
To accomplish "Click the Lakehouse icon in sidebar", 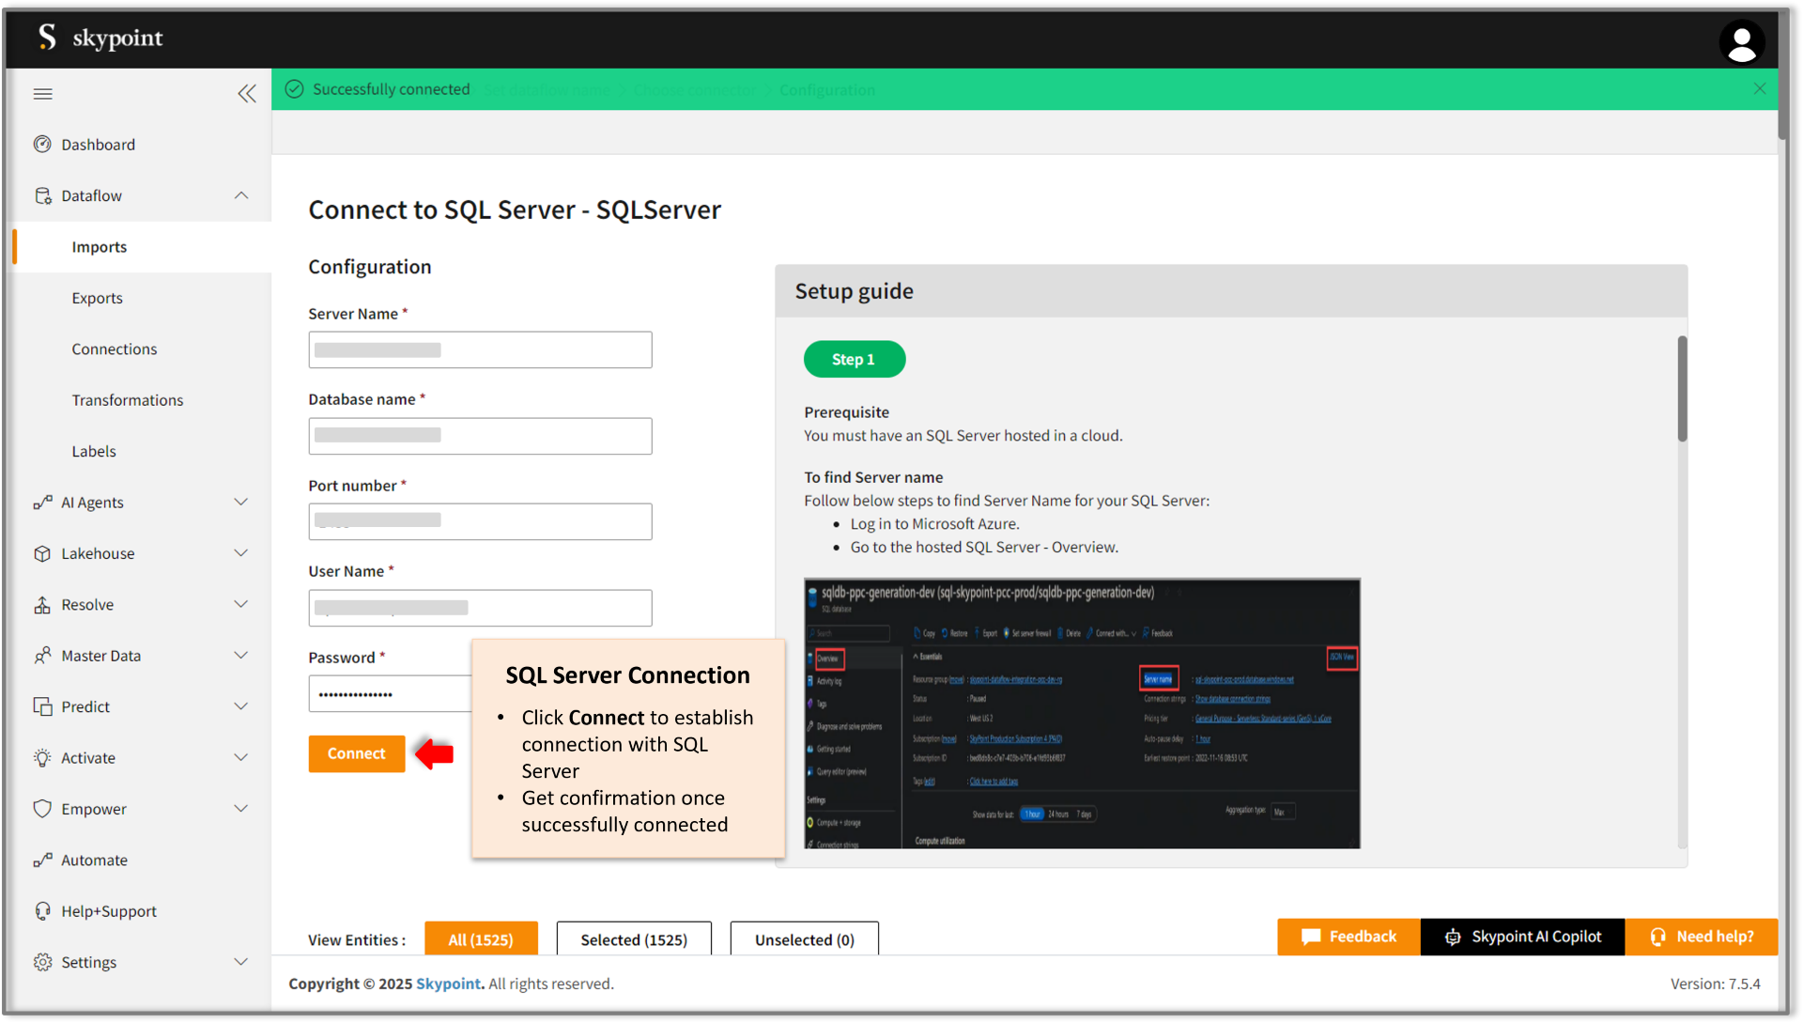I will pyautogui.click(x=41, y=552).
